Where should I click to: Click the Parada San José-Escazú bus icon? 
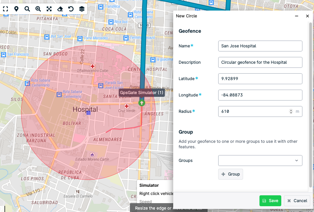101,86
